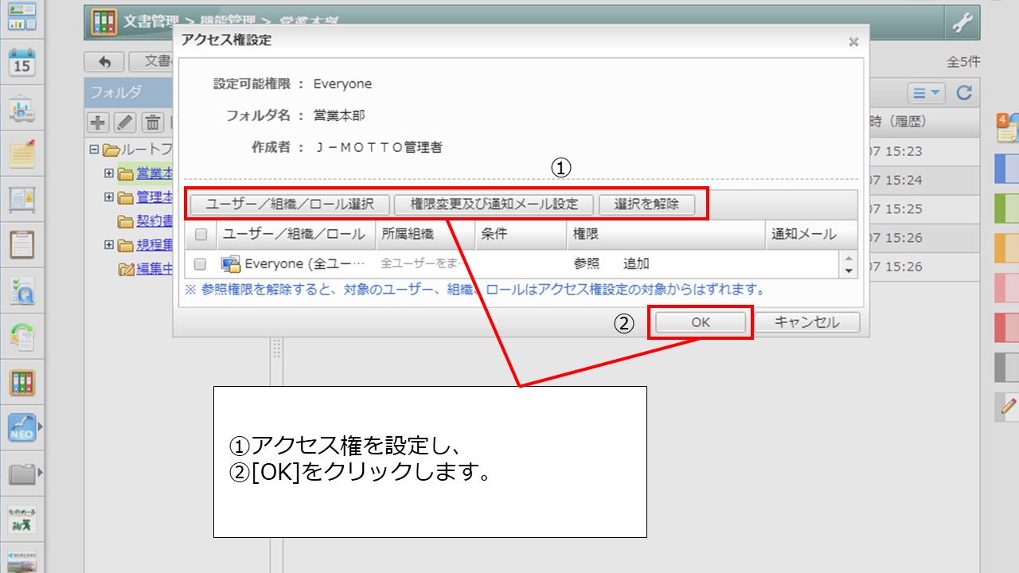Click the refresh list icon
The image size is (1019, 573).
coord(964,93)
